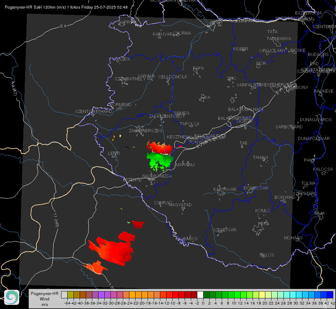The image size is (336, 309).
Task: Click the TATABANYA city label
Action: pyautogui.click(x=279, y=38)
